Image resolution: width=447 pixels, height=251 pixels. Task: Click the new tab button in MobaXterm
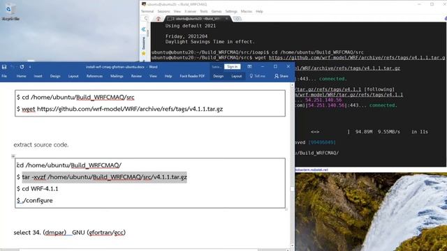[x=237, y=19]
